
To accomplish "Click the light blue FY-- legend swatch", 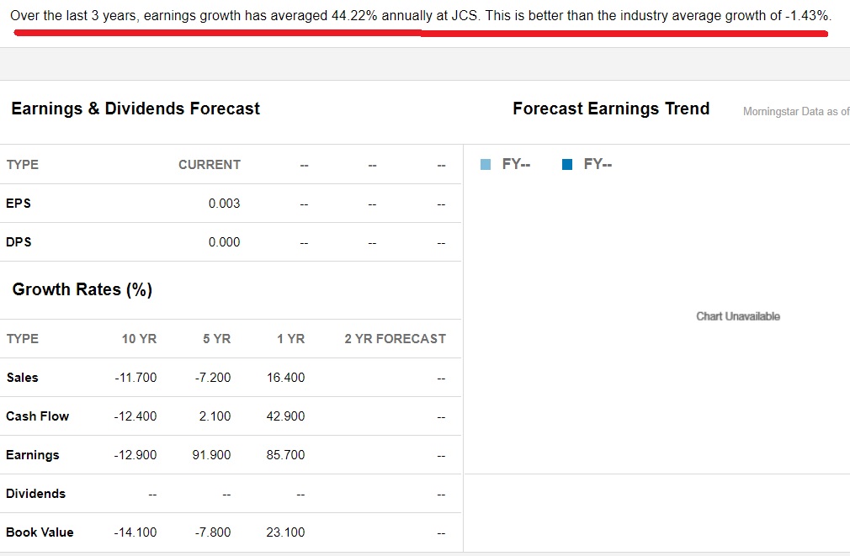I will pyautogui.click(x=486, y=164).
